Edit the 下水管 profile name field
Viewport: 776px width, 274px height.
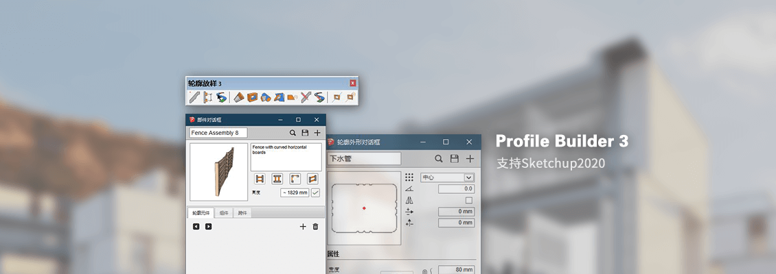pos(364,158)
